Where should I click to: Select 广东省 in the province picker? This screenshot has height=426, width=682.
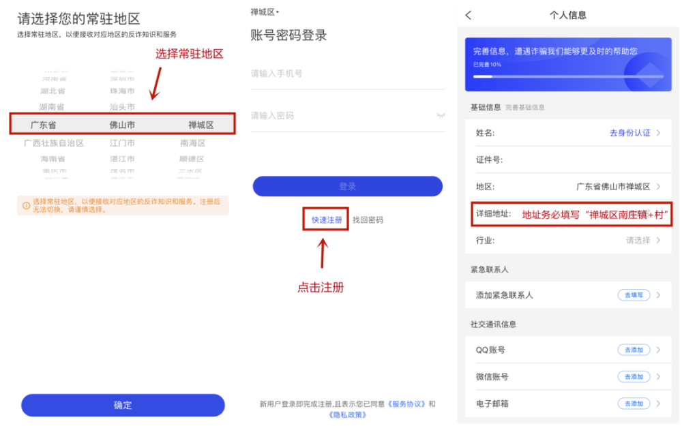click(x=43, y=125)
